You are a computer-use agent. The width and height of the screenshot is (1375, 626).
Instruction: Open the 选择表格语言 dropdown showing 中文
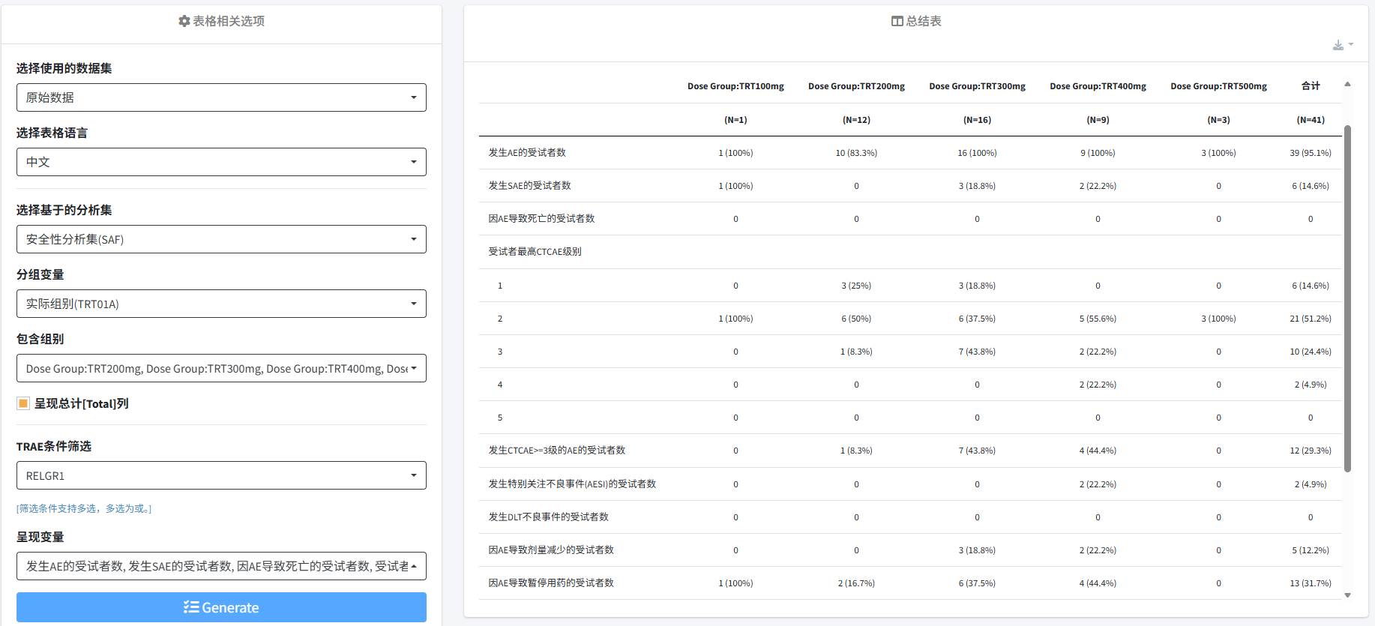221,162
